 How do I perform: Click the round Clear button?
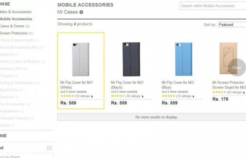237,67
